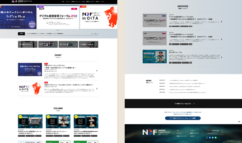Screen dimensions: 242x143
Task: Select コラム in the header navigation
Action: [83, 1]
